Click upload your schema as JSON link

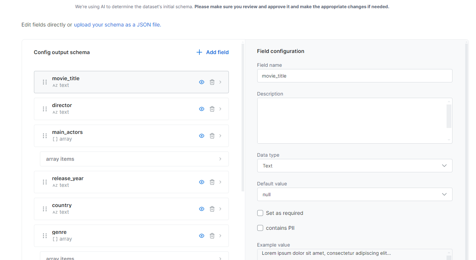pos(117,25)
